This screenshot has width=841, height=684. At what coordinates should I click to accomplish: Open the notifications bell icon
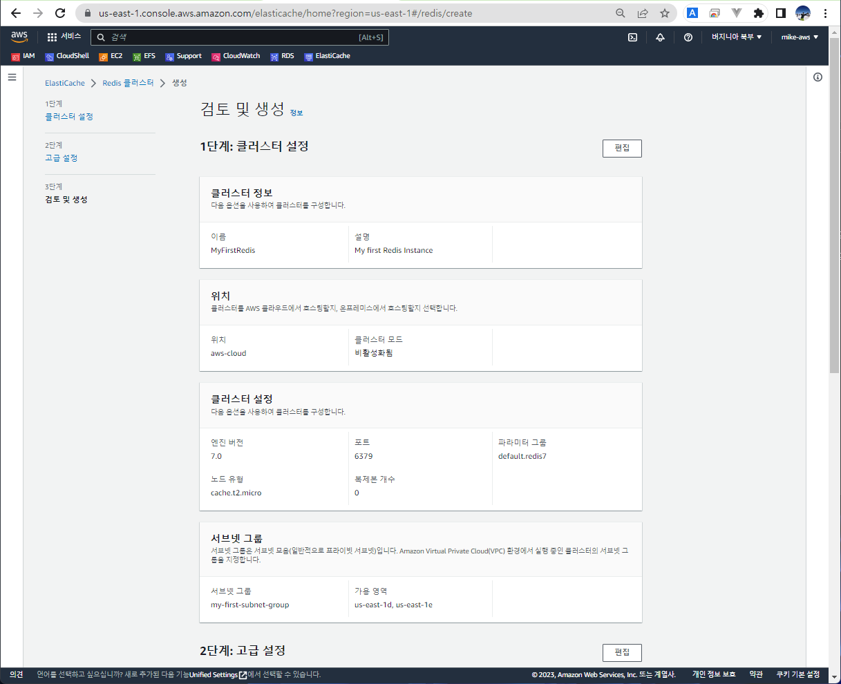[660, 37]
